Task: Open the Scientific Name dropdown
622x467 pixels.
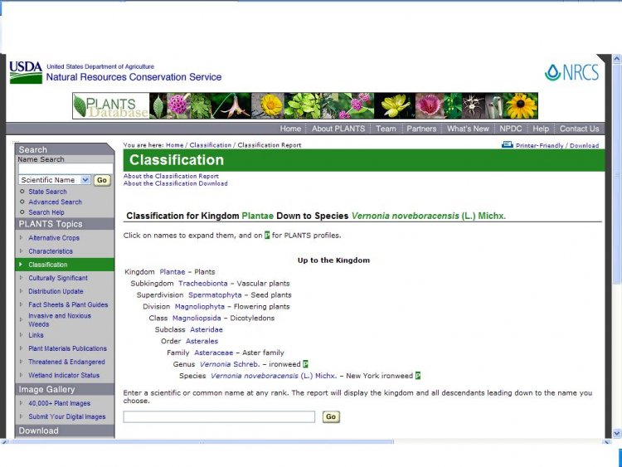Action: 55,180
